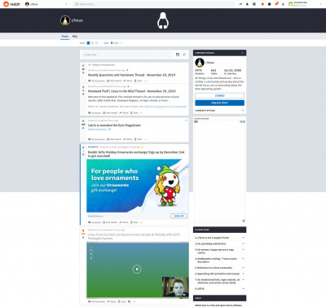Open the Popular trending icon in header
Screen dimensions: 326x307
[240, 4]
